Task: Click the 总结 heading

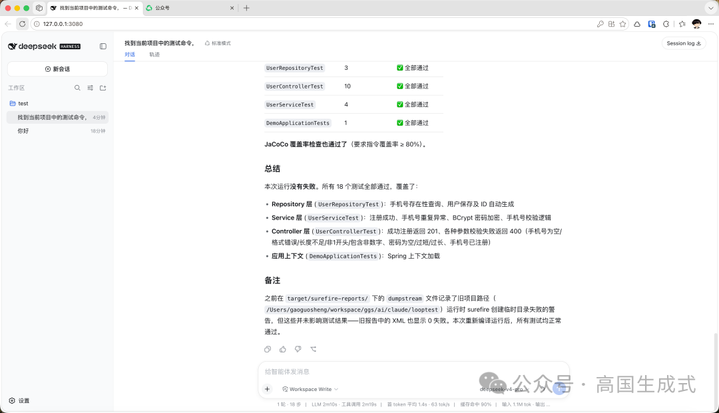Action: (x=272, y=168)
